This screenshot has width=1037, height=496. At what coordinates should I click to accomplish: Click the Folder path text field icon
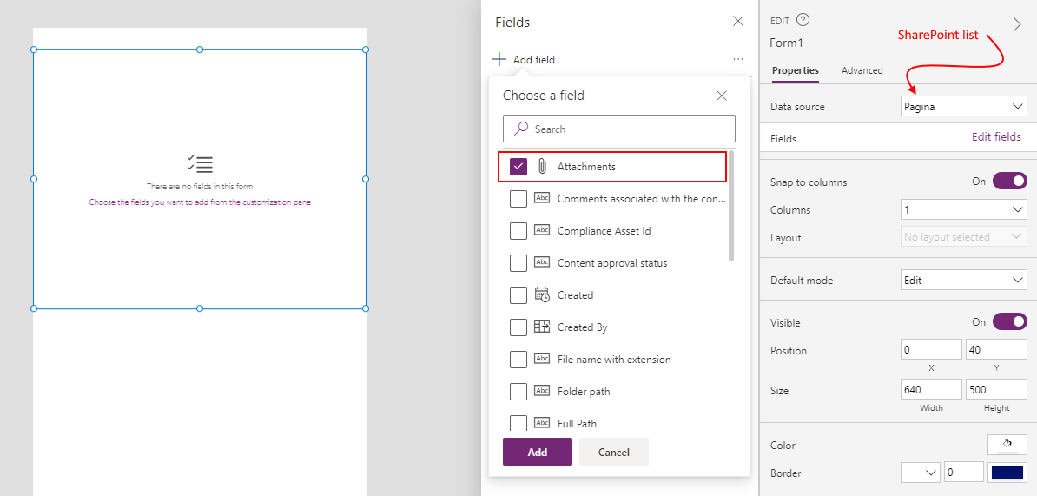542,391
